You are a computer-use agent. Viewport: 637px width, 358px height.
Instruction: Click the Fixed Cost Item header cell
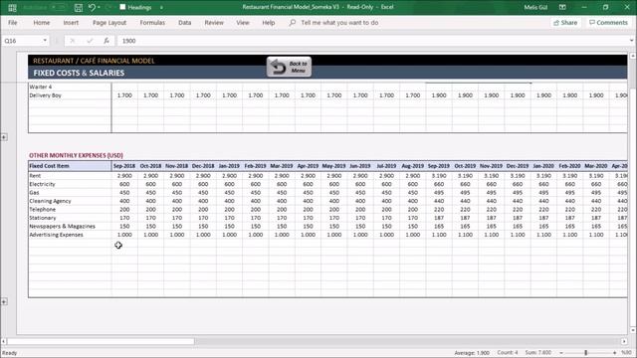pyautogui.click(x=70, y=166)
